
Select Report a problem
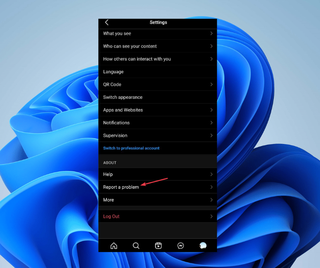pyautogui.click(x=157, y=187)
